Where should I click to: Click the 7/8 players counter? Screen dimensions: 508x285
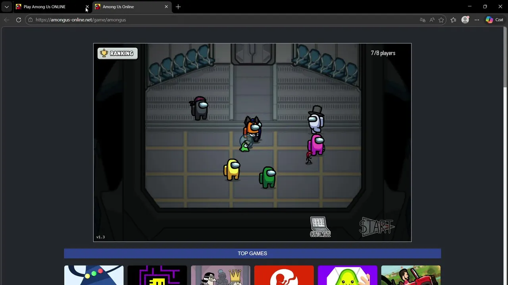[x=383, y=53]
